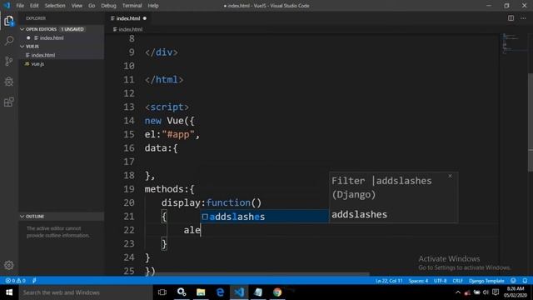Click the Ln 22, Col 11 status entry

(x=389, y=281)
